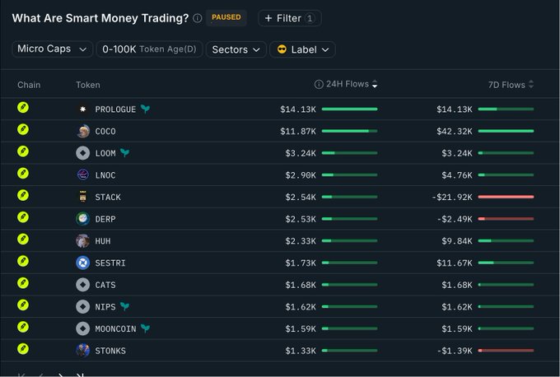Click LNOC token icon
The width and height of the screenshot is (560, 377).
[x=83, y=175]
